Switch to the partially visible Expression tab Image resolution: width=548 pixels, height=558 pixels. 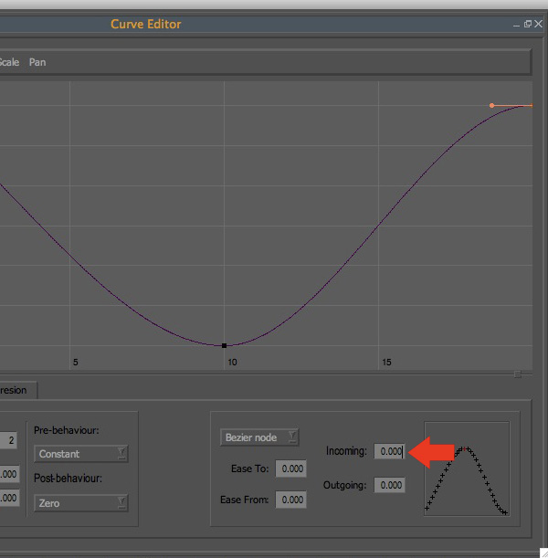coord(17,390)
